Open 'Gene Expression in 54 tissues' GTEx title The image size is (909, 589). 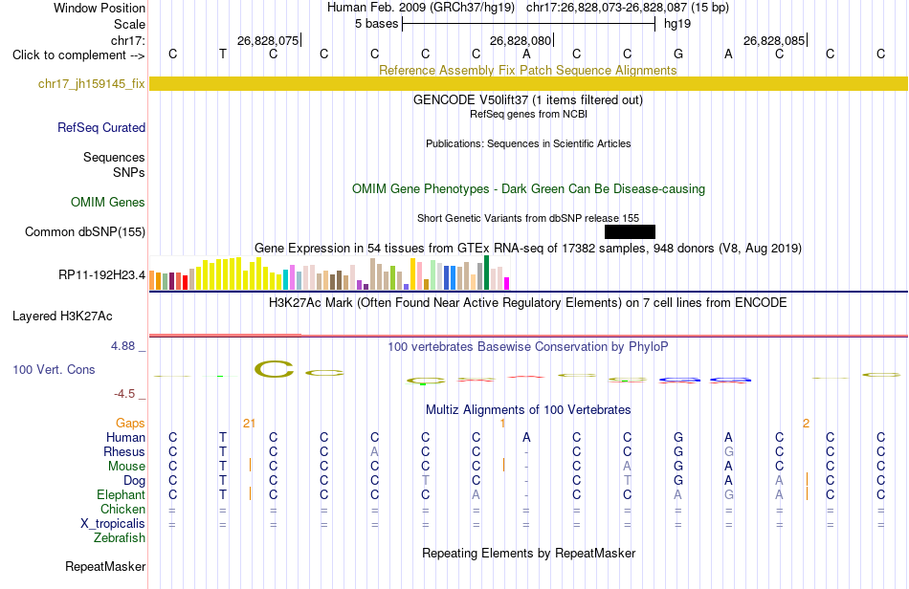pyautogui.click(x=527, y=248)
